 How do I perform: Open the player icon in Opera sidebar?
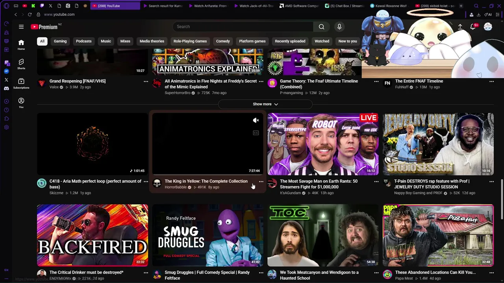6,101
